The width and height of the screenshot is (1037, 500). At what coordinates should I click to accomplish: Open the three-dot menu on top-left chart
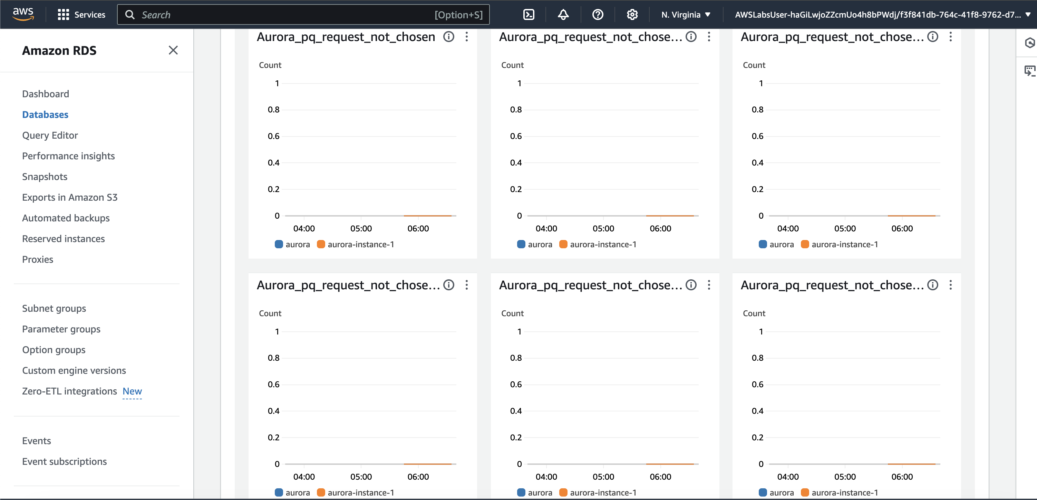coord(467,37)
